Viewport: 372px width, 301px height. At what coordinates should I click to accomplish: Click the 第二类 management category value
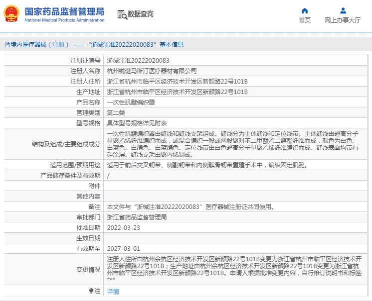116,112
